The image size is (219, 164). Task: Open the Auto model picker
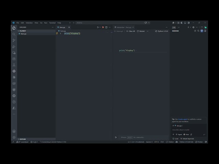(186, 134)
